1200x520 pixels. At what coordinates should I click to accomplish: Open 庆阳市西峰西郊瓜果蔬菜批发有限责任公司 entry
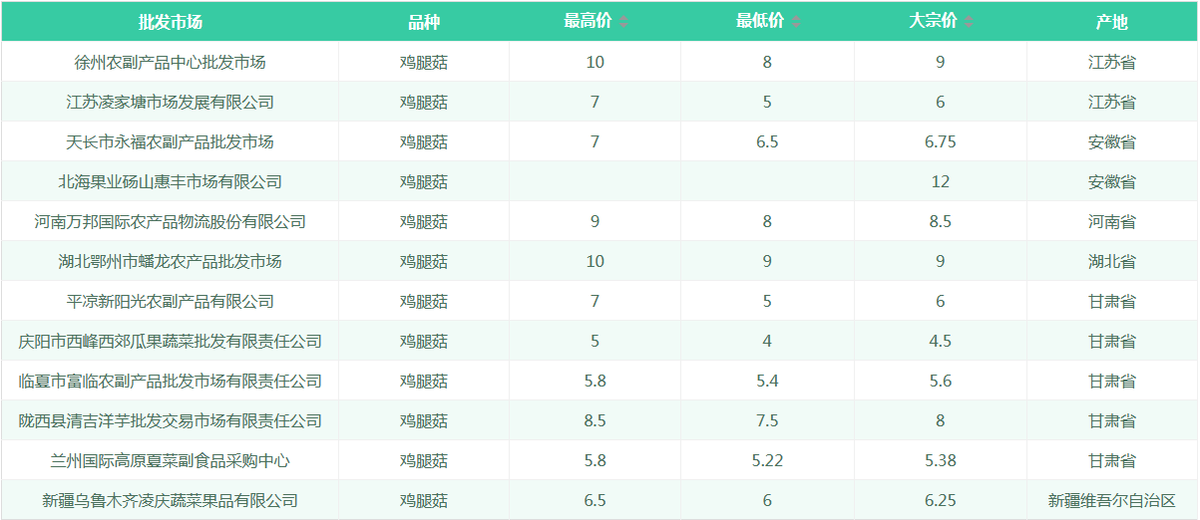(x=171, y=341)
